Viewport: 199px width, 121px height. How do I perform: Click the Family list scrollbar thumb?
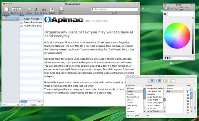[x=165, y=100]
